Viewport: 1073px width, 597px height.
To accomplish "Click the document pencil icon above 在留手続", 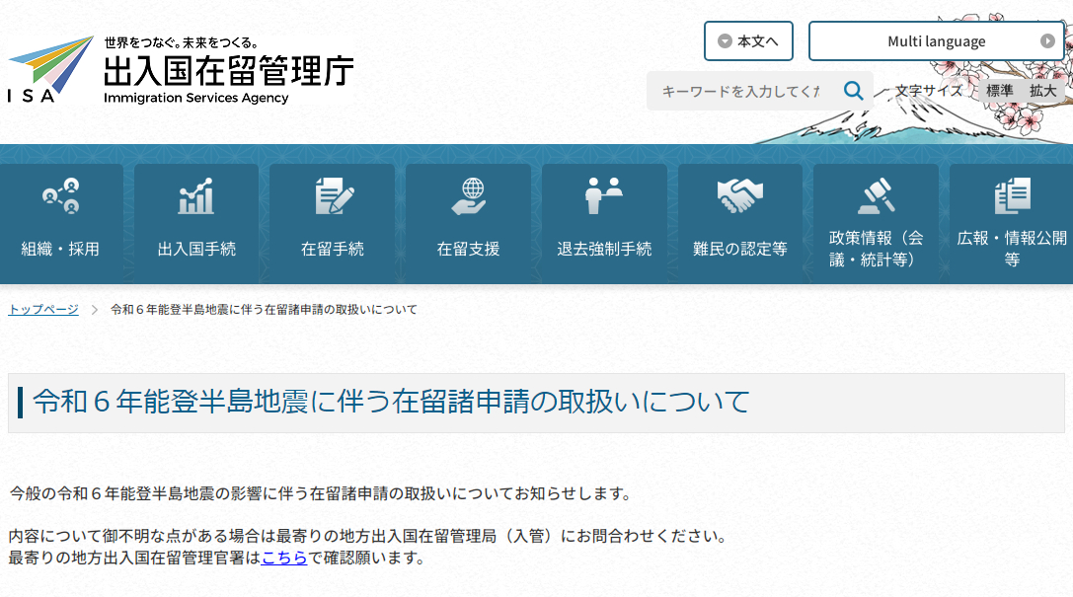I will 333,196.
